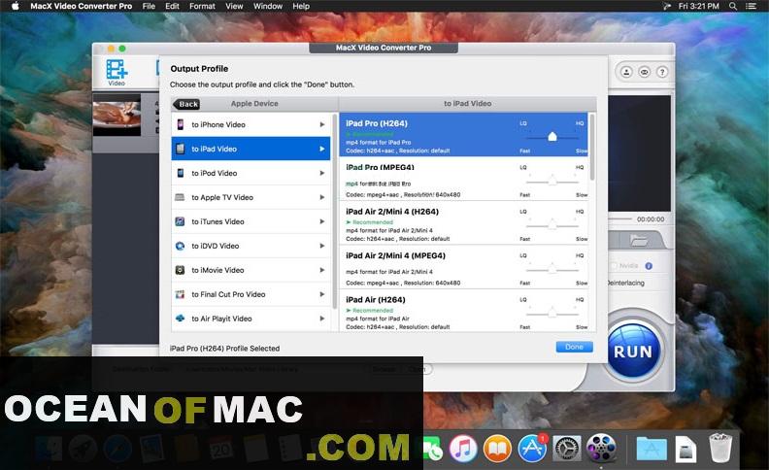Viewport: 769px width, 470px height.
Task: Open System Preferences from the Dock
Action: pyautogui.click(x=567, y=449)
